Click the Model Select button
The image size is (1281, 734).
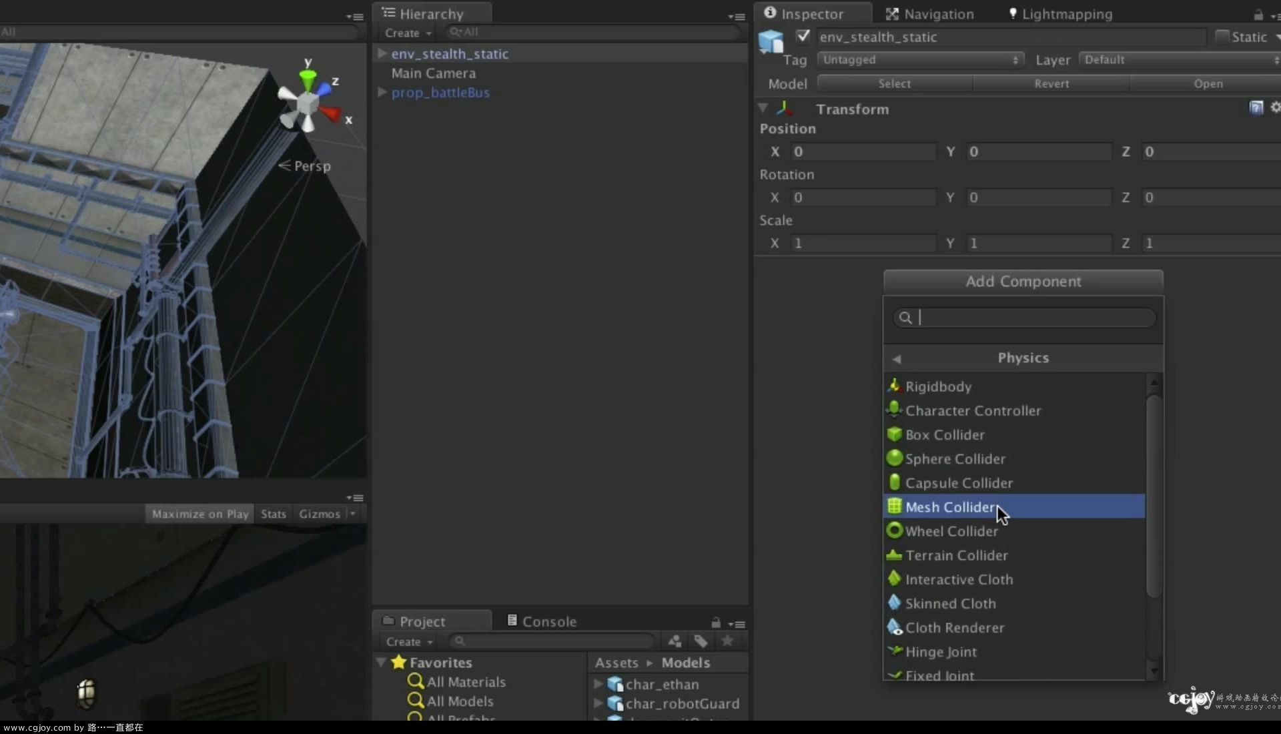(x=894, y=83)
